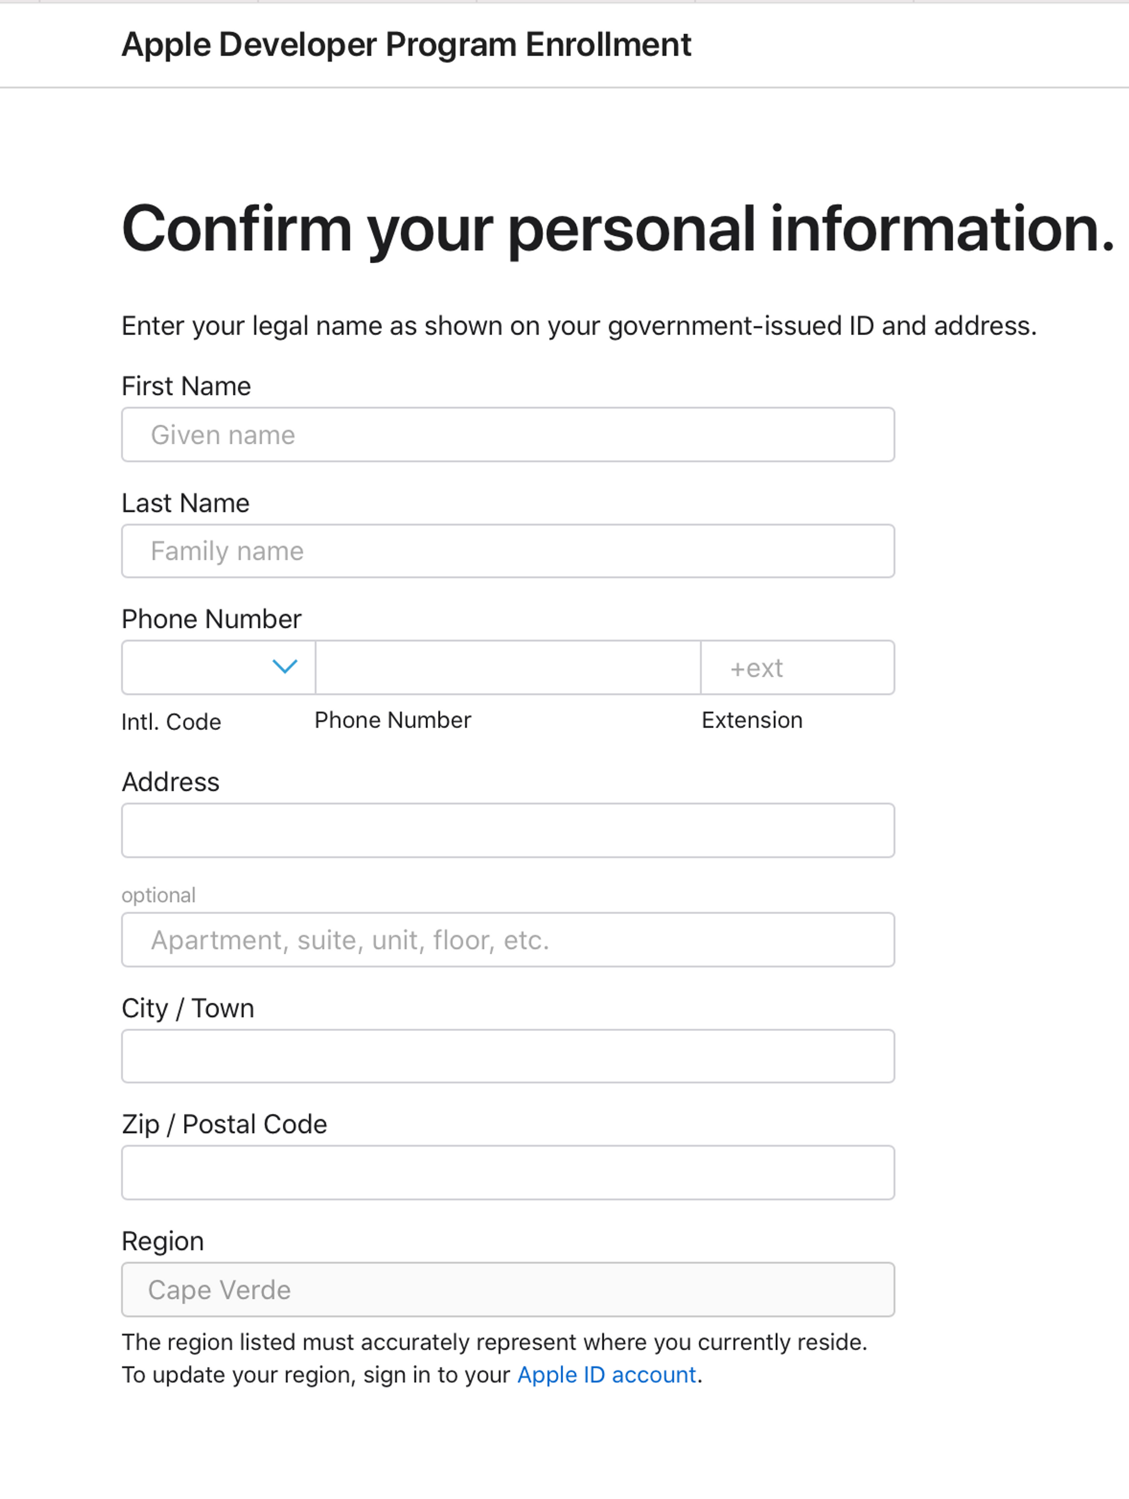Click the main phone number input box
Viewport: 1129px width, 1499px height.
(x=507, y=667)
